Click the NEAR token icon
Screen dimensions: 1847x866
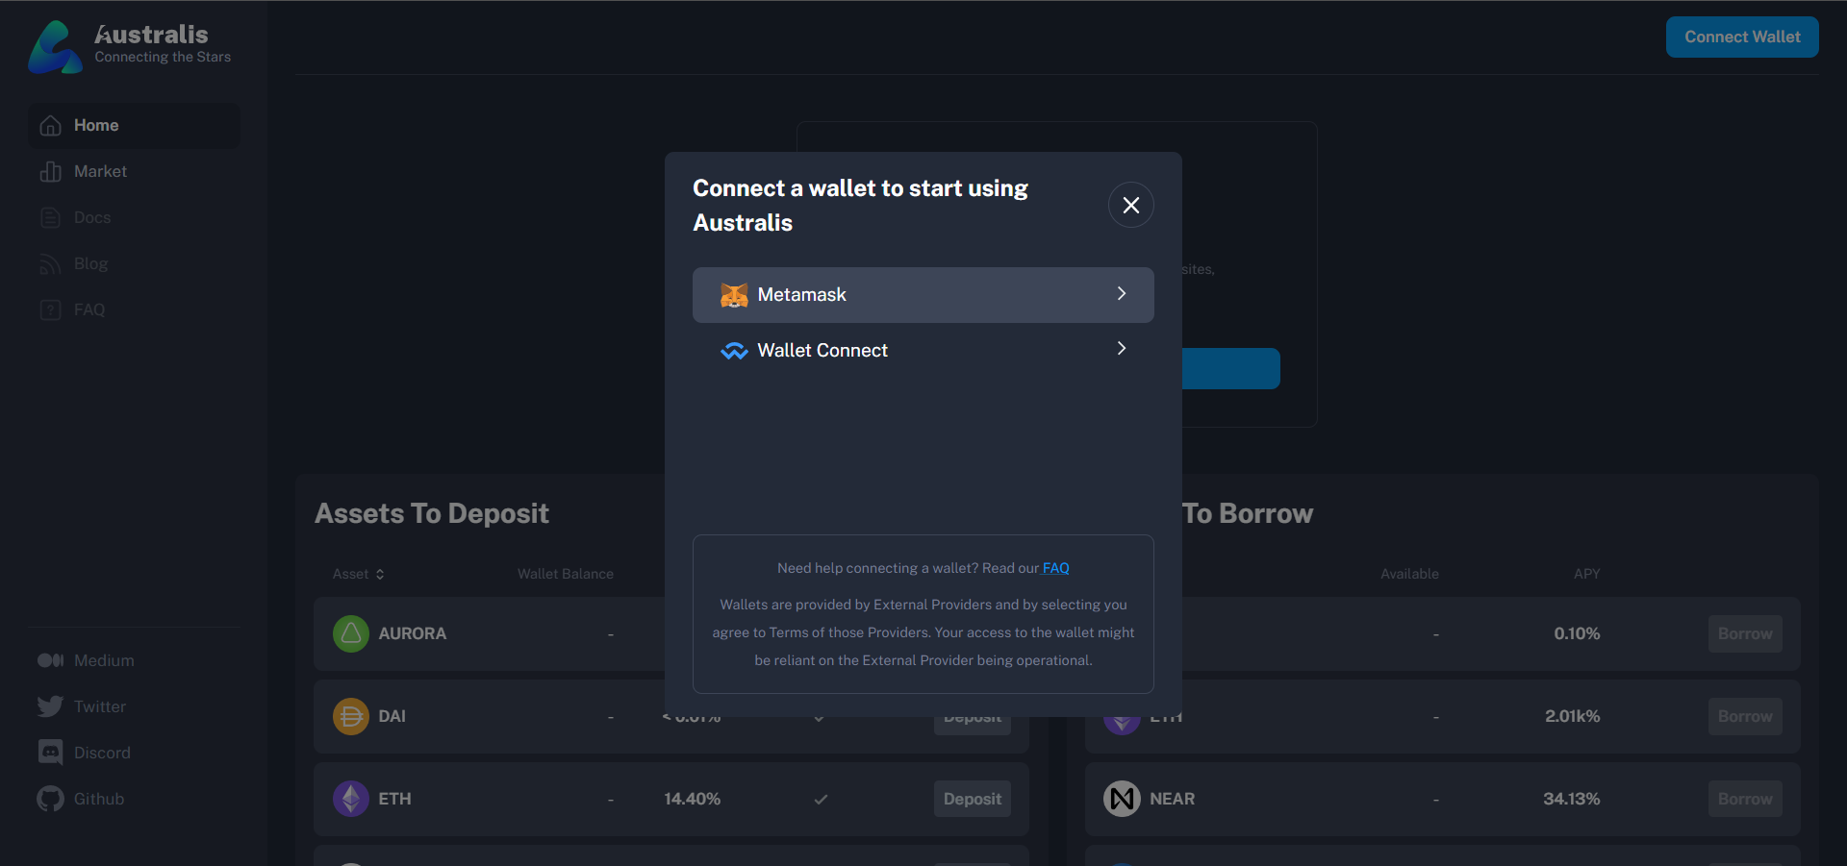click(x=1122, y=799)
